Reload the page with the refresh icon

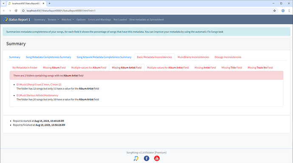tap(16, 11)
